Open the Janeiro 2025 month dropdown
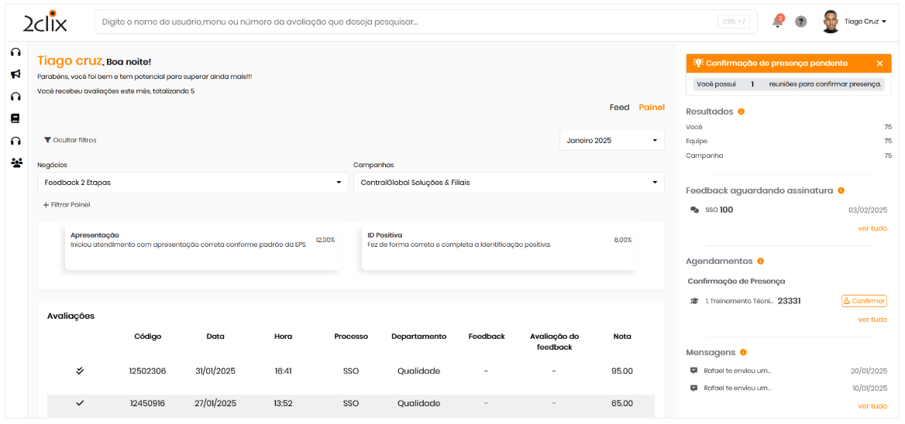905x424 pixels. (x=611, y=140)
